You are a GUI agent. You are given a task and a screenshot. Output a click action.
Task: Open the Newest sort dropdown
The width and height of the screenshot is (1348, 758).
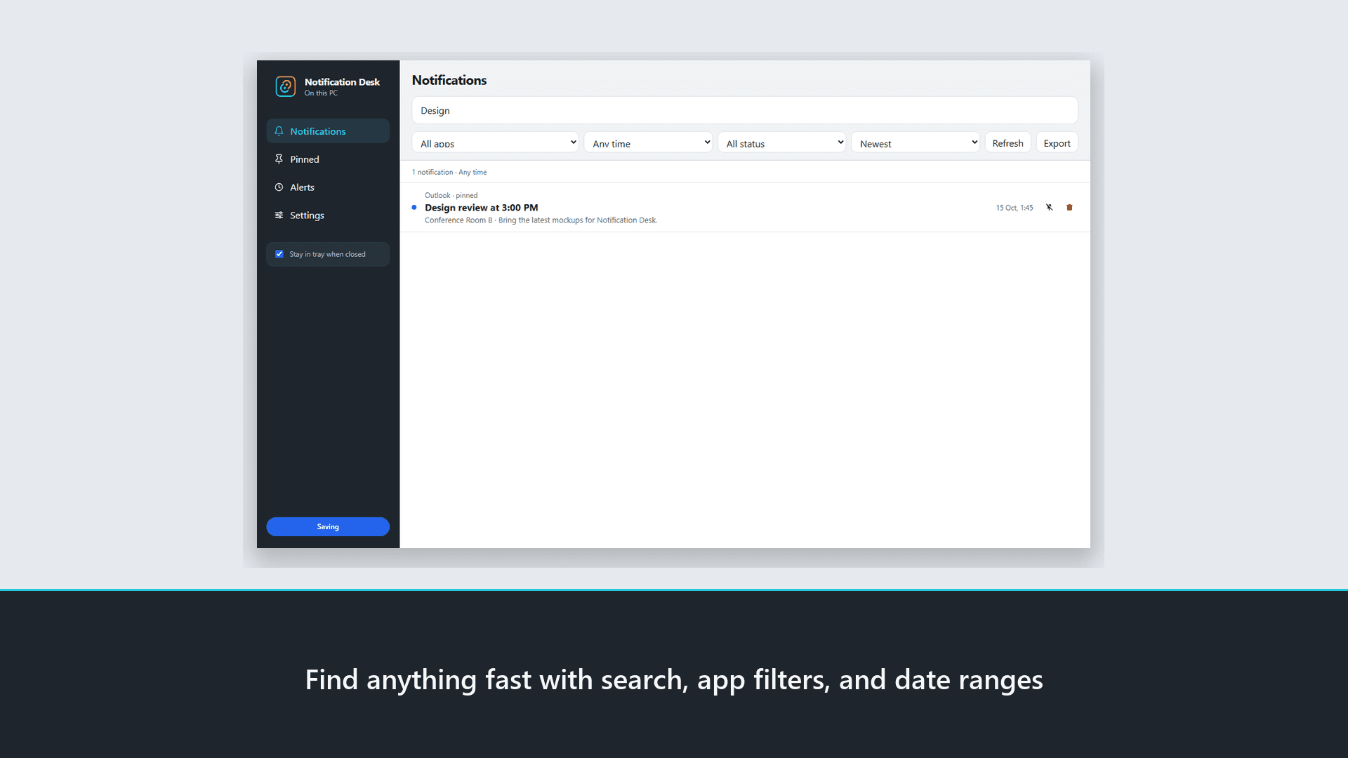(x=916, y=142)
